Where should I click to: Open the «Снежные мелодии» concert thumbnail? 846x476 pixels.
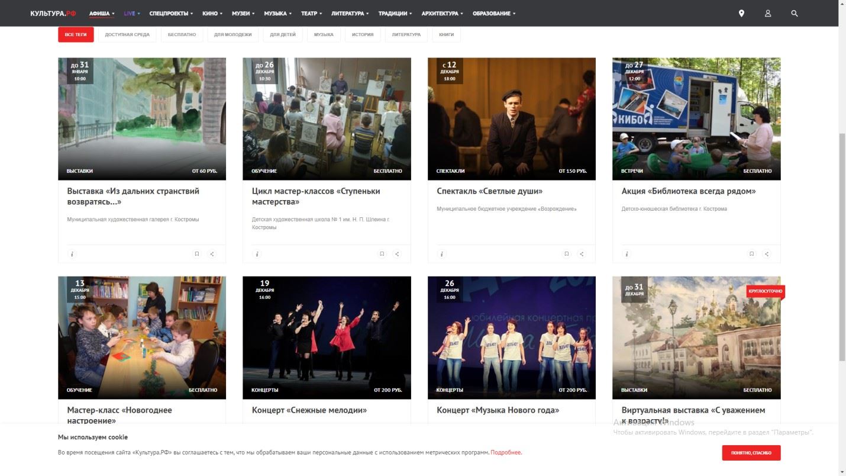(327, 337)
